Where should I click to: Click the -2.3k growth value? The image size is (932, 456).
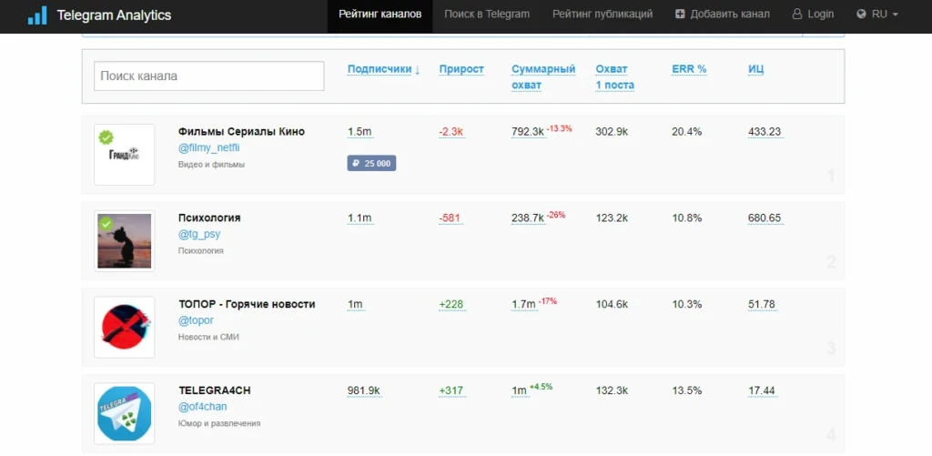(x=451, y=132)
